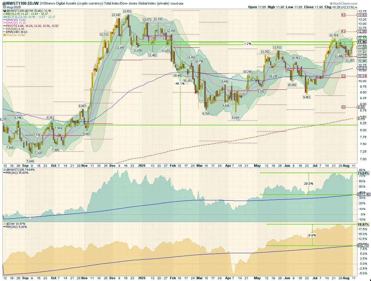Screen dimensions: 371x281
Task: Click the 8.807 price label
Action: 82,106
